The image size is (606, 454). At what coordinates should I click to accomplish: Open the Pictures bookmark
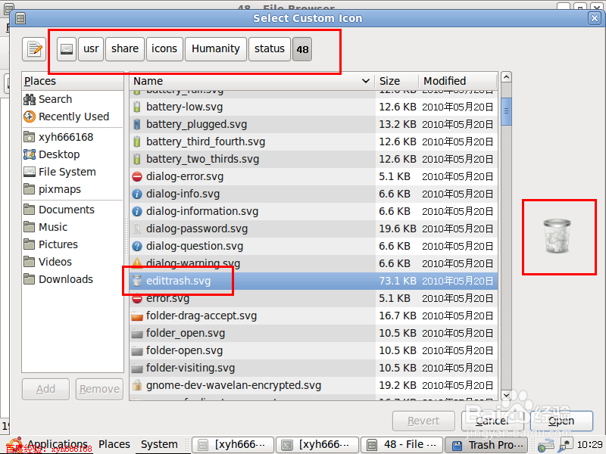[73, 244]
